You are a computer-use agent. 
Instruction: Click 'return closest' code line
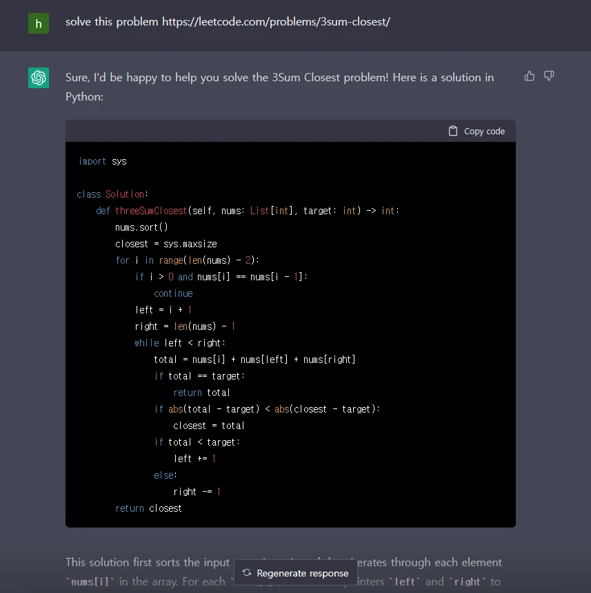click(x=148, y=509)
